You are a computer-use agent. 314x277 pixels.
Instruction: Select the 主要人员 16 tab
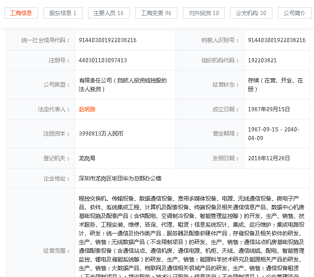click(x=109, y=13)
